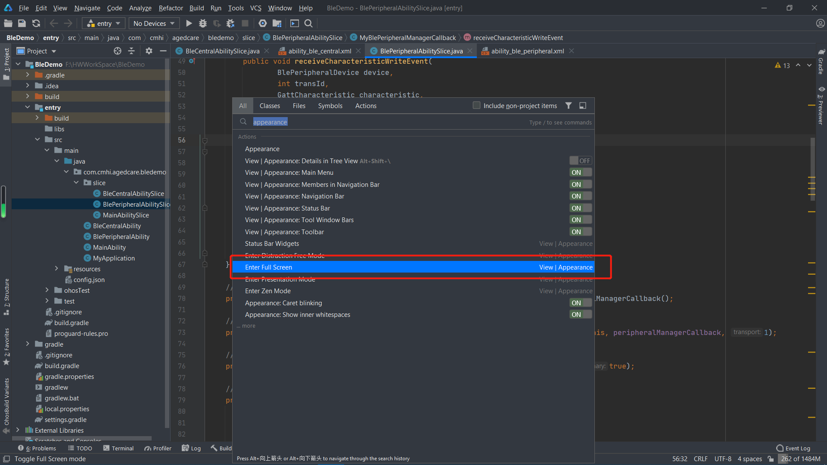Switch to Symbols tab in search popup

pos(330,105)
